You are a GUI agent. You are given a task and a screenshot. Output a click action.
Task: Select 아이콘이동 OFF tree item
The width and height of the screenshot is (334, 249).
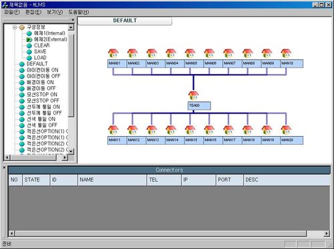43,76
